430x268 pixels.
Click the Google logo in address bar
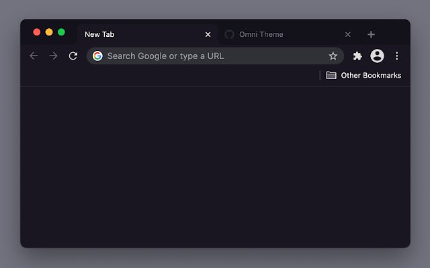pos(97,56)
